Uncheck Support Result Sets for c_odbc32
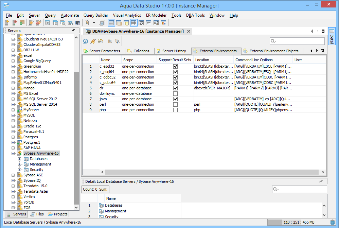 (x=175, y=77)
